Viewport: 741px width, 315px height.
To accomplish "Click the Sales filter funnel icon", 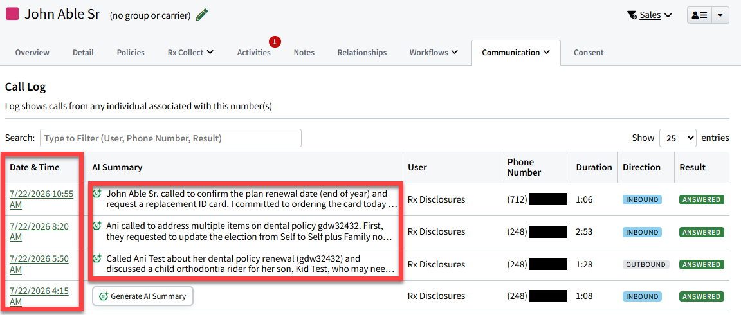I will tap(632, 15).
